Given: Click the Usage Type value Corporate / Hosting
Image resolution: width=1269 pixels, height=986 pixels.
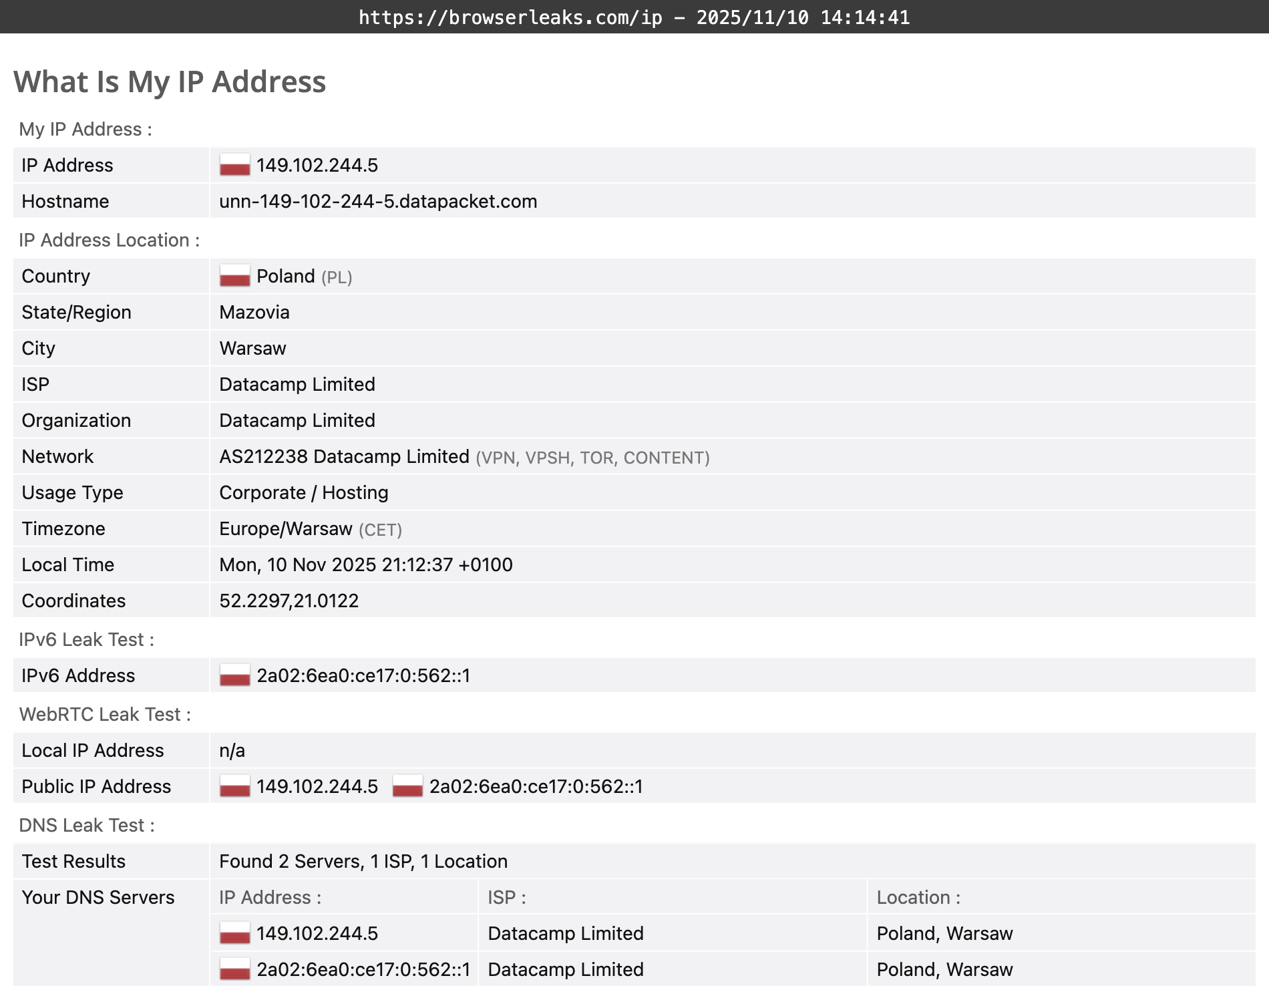Looking at the screenshot, I should click(x=303, y=492).
